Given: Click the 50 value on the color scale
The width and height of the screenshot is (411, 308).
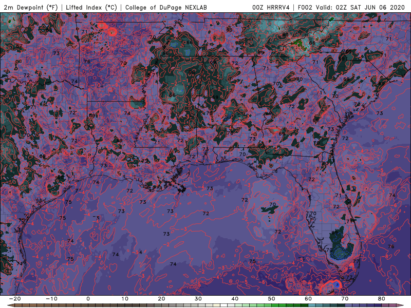Looking at the screenshot, I should (272, 299).
